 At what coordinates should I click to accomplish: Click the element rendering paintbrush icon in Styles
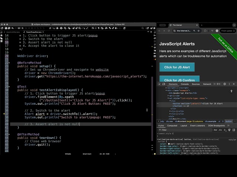coord(229,130)
